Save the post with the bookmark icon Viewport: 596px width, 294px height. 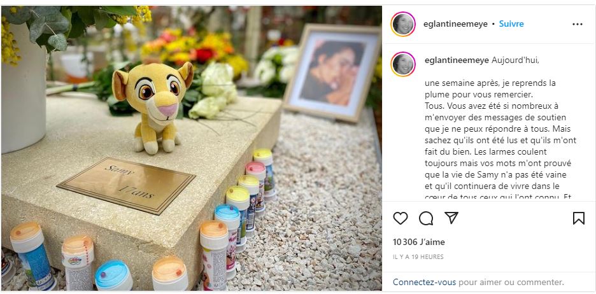(579, 218)
